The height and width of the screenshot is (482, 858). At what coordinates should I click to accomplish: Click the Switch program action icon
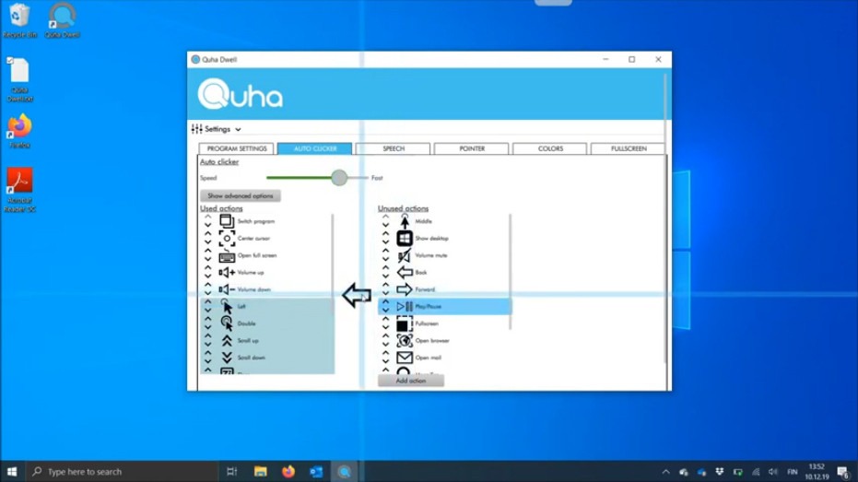pos(227,221)
